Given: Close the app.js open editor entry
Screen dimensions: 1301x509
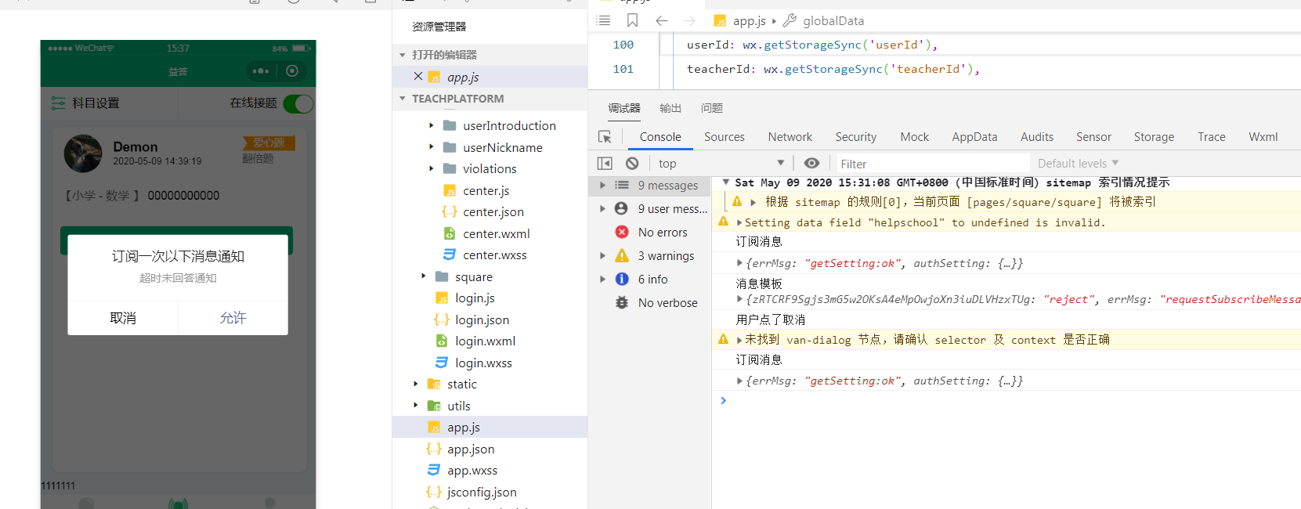Looking at the screenshot, I should click(418, 76).
